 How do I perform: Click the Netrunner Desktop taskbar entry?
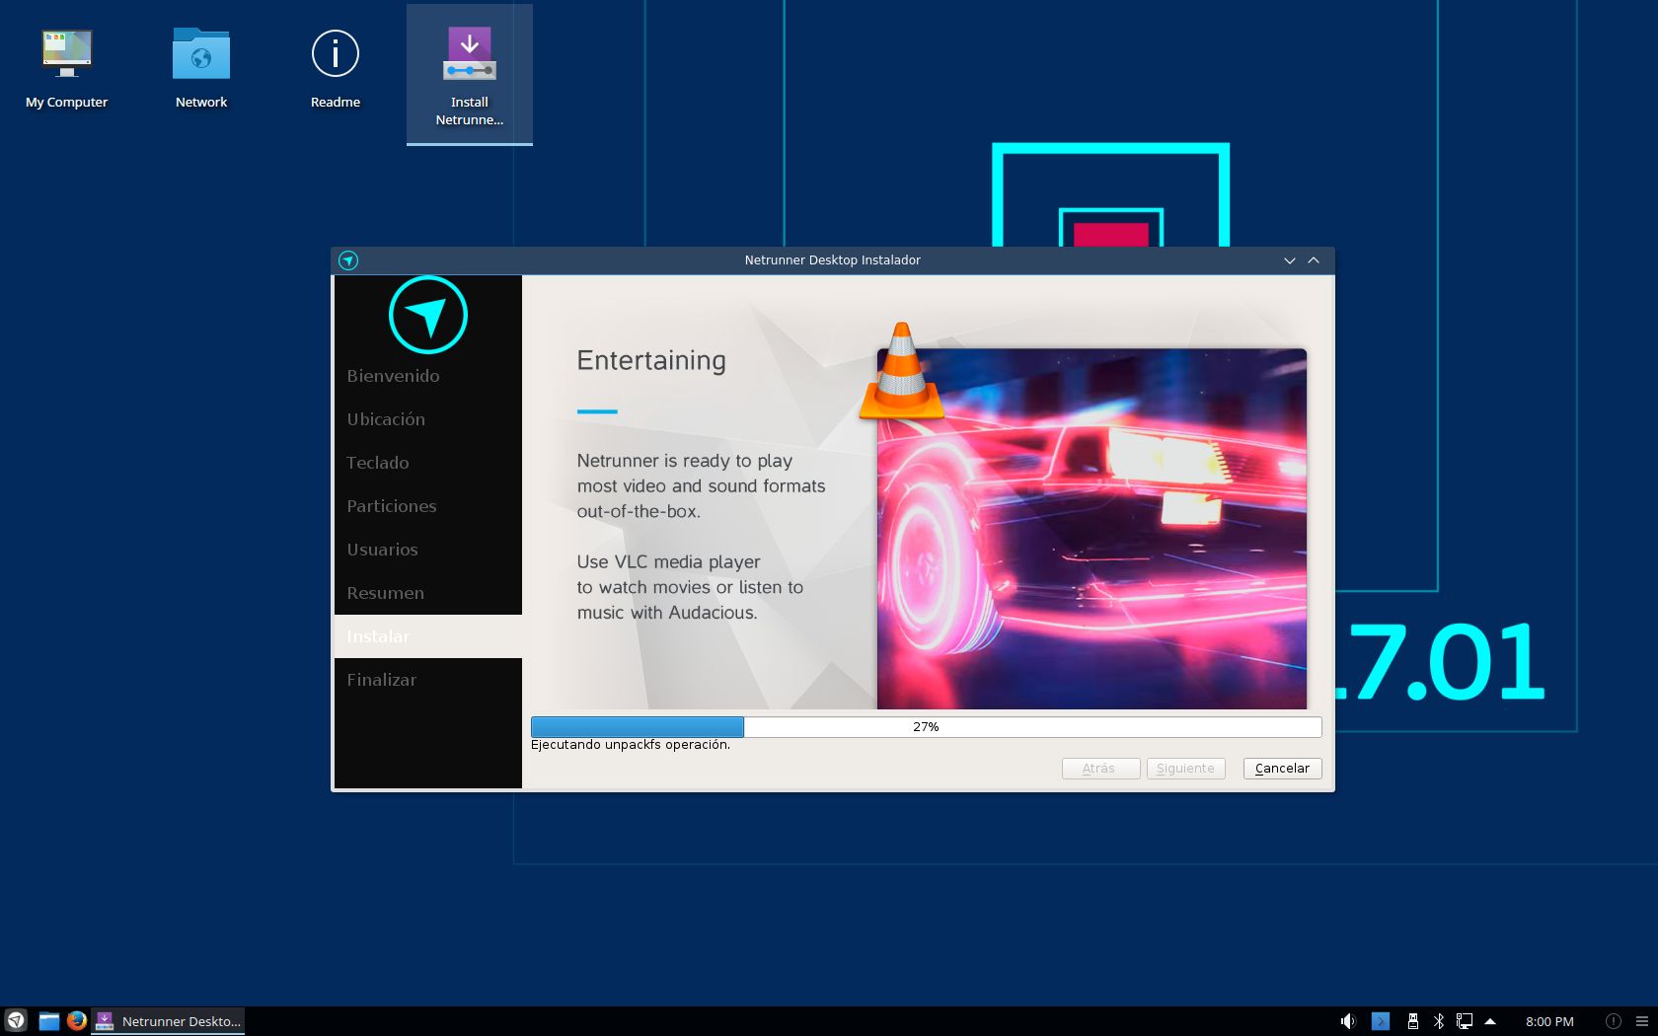(168, 1021)
